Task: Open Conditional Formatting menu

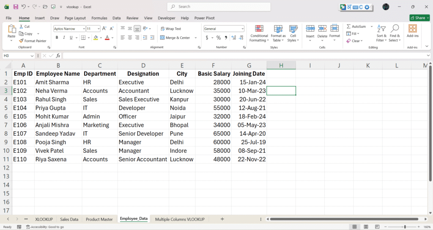Action: coord(259,33)
